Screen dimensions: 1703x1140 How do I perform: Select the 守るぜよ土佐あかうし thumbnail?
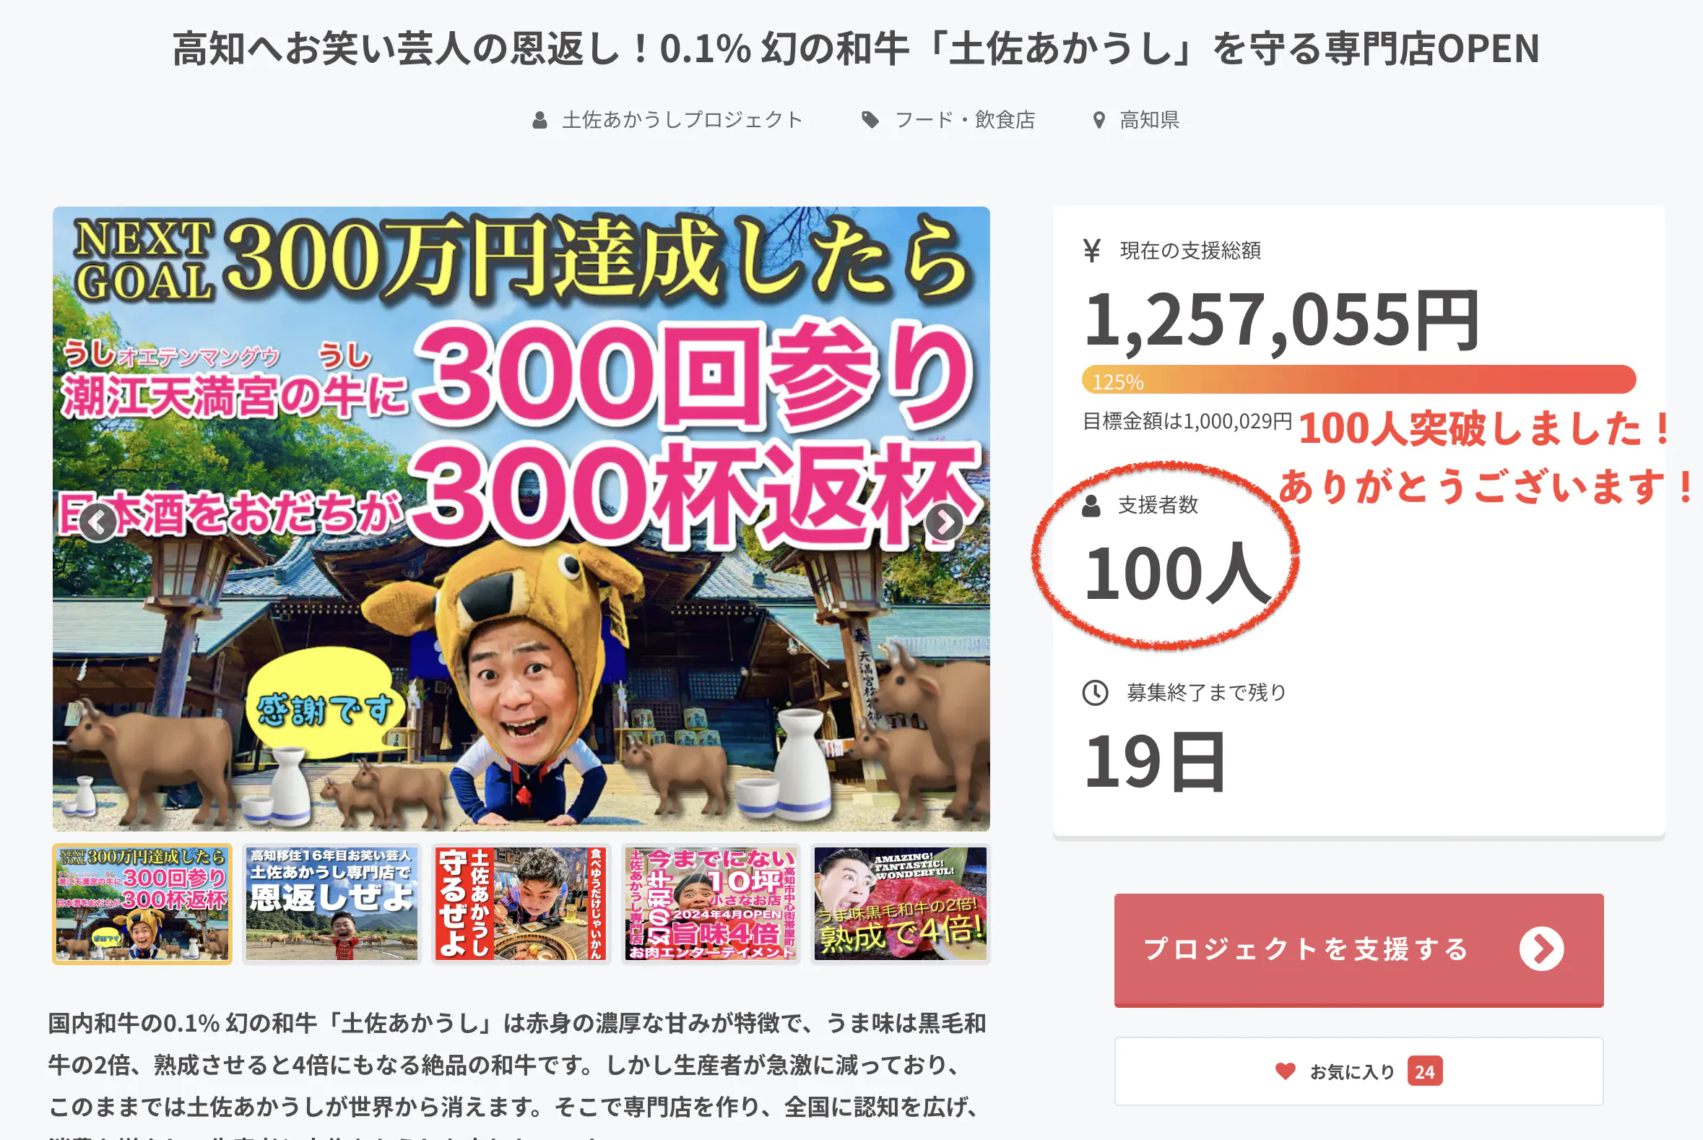coord(521,904)
